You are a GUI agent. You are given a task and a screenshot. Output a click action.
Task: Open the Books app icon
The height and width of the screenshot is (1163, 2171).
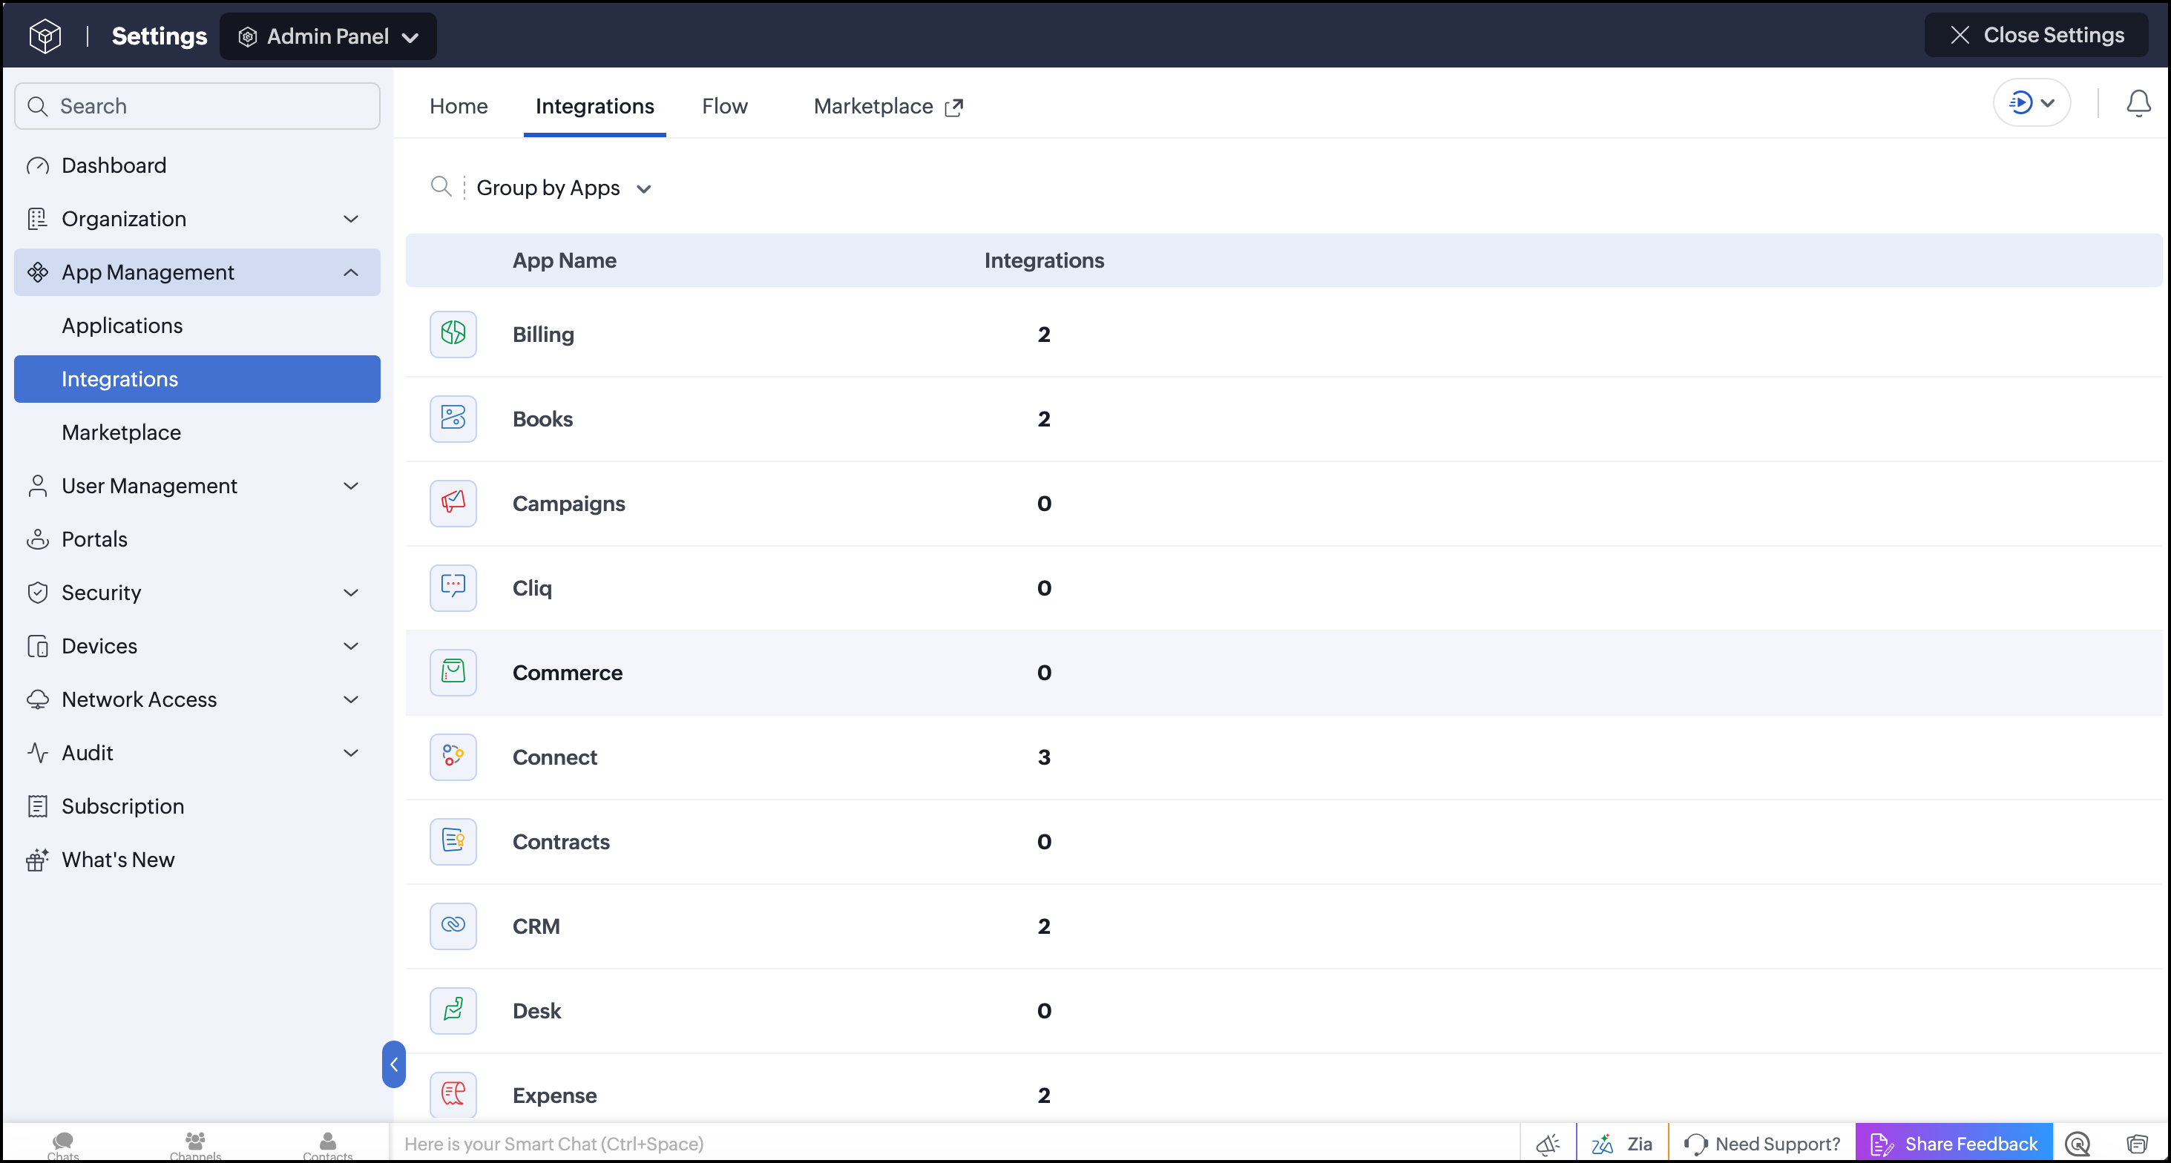pyautogui.click(x=453, y=418)
